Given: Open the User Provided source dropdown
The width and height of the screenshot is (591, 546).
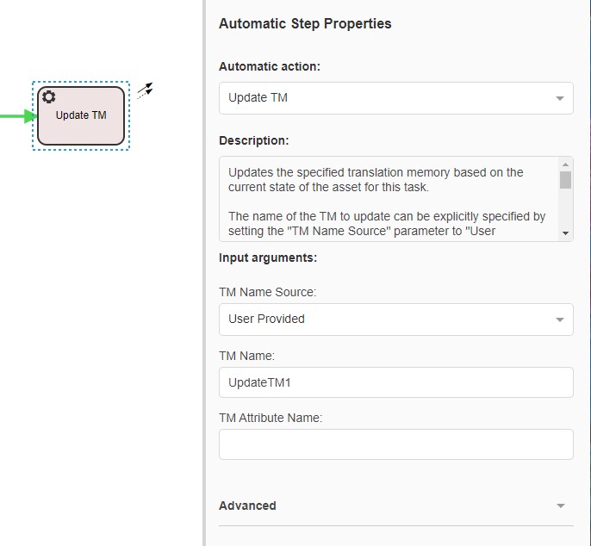Looking at the screenshot, I should [x=388, y=320].
